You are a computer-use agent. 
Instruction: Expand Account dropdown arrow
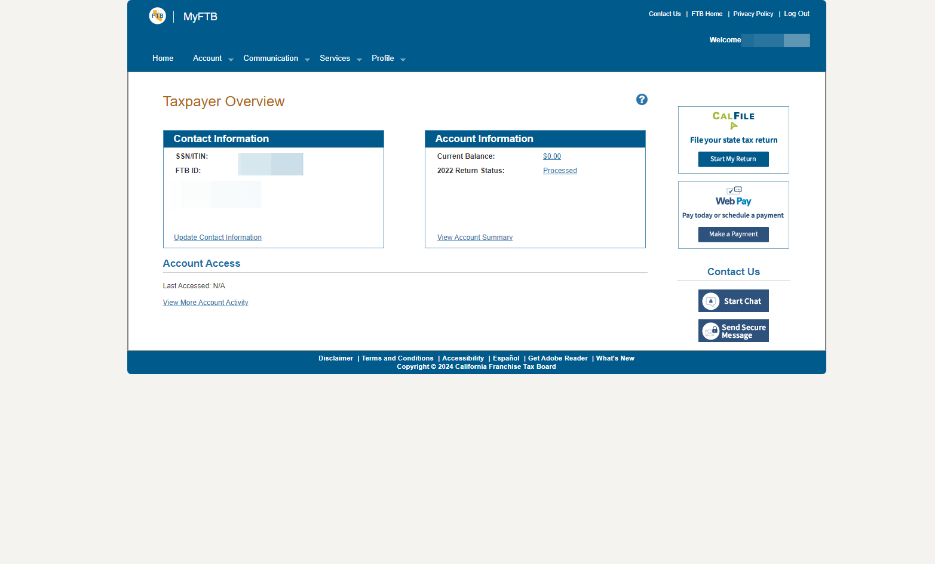click(231, 60)
